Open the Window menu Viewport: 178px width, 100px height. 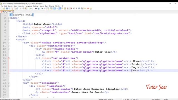click(x=58, y=6)
